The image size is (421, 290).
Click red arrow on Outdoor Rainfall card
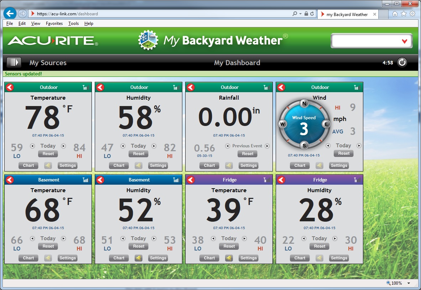191,87
